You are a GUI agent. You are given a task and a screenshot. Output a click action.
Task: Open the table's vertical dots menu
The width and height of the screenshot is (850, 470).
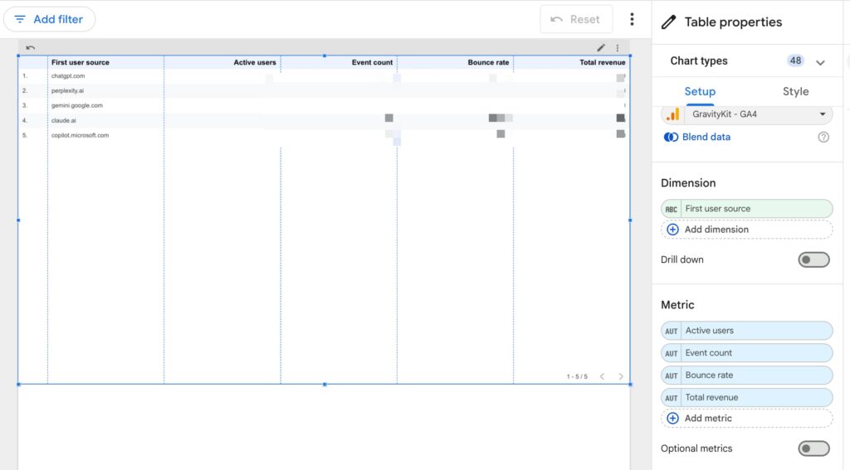click(x=617, y=48)
